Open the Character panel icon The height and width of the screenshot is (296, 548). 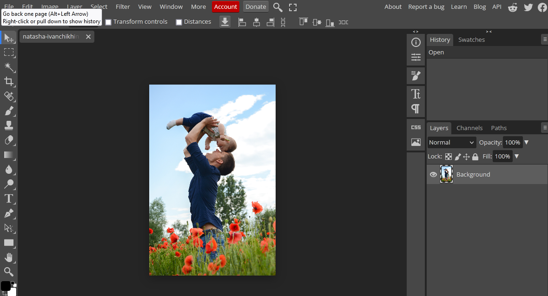pos(416,94)
